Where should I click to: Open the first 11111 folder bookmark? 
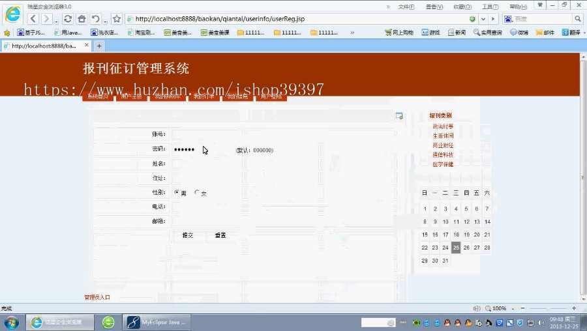251,33
